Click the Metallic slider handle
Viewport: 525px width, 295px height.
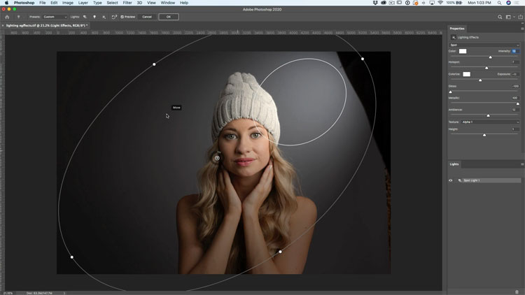click(517, 104)
